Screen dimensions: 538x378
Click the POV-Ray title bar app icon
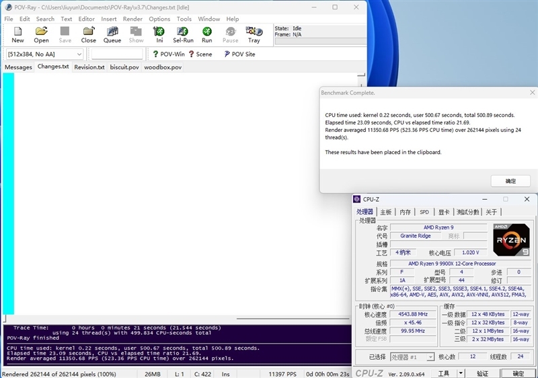coord(9,7)
